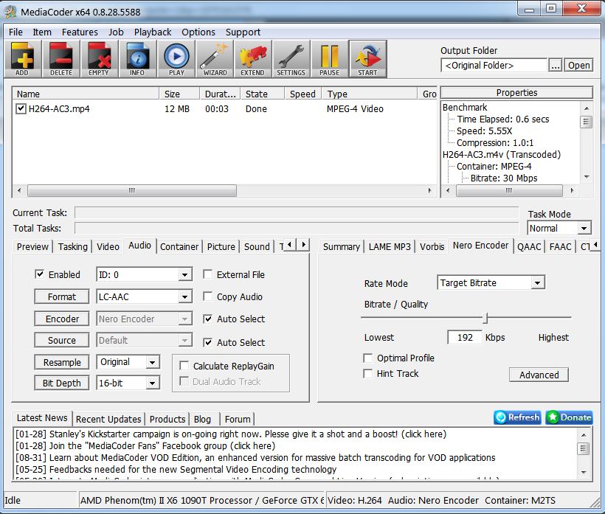This screenshot has height=514, width=605.
Task: Open the audio track ID dropdown
Action: [x=184, y=274]
